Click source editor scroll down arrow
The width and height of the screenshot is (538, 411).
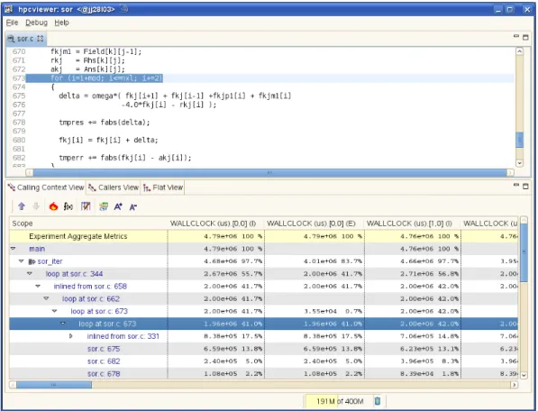click(519, 163)
